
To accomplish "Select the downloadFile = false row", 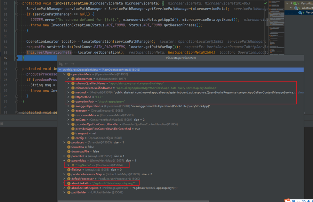I will pos(180,151).
